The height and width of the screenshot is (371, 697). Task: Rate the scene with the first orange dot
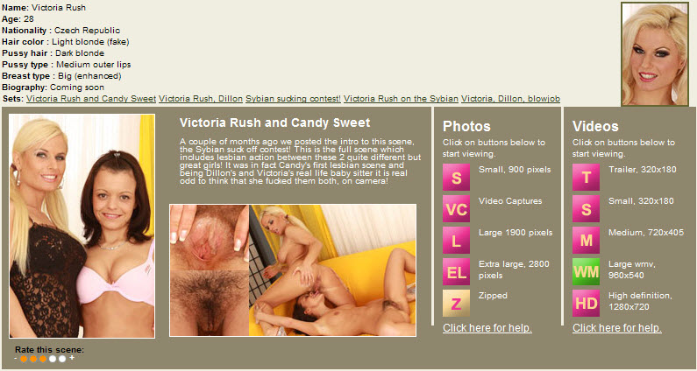pyautogui.click(x=24, y=359)
